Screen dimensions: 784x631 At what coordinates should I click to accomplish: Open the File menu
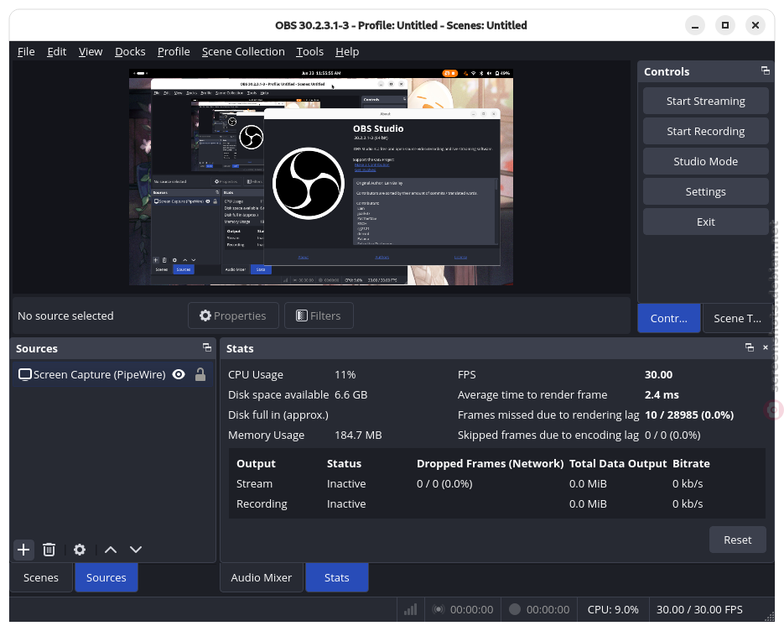[26, 51]
